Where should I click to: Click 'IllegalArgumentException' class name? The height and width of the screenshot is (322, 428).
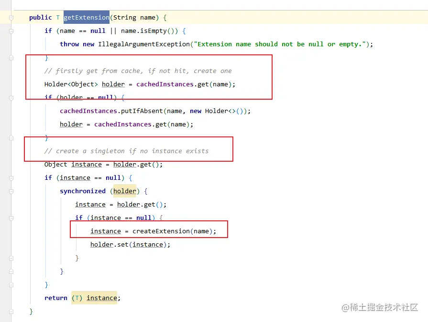(144, 44)
